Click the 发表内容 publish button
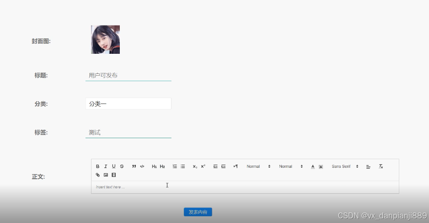 point(198,212)
